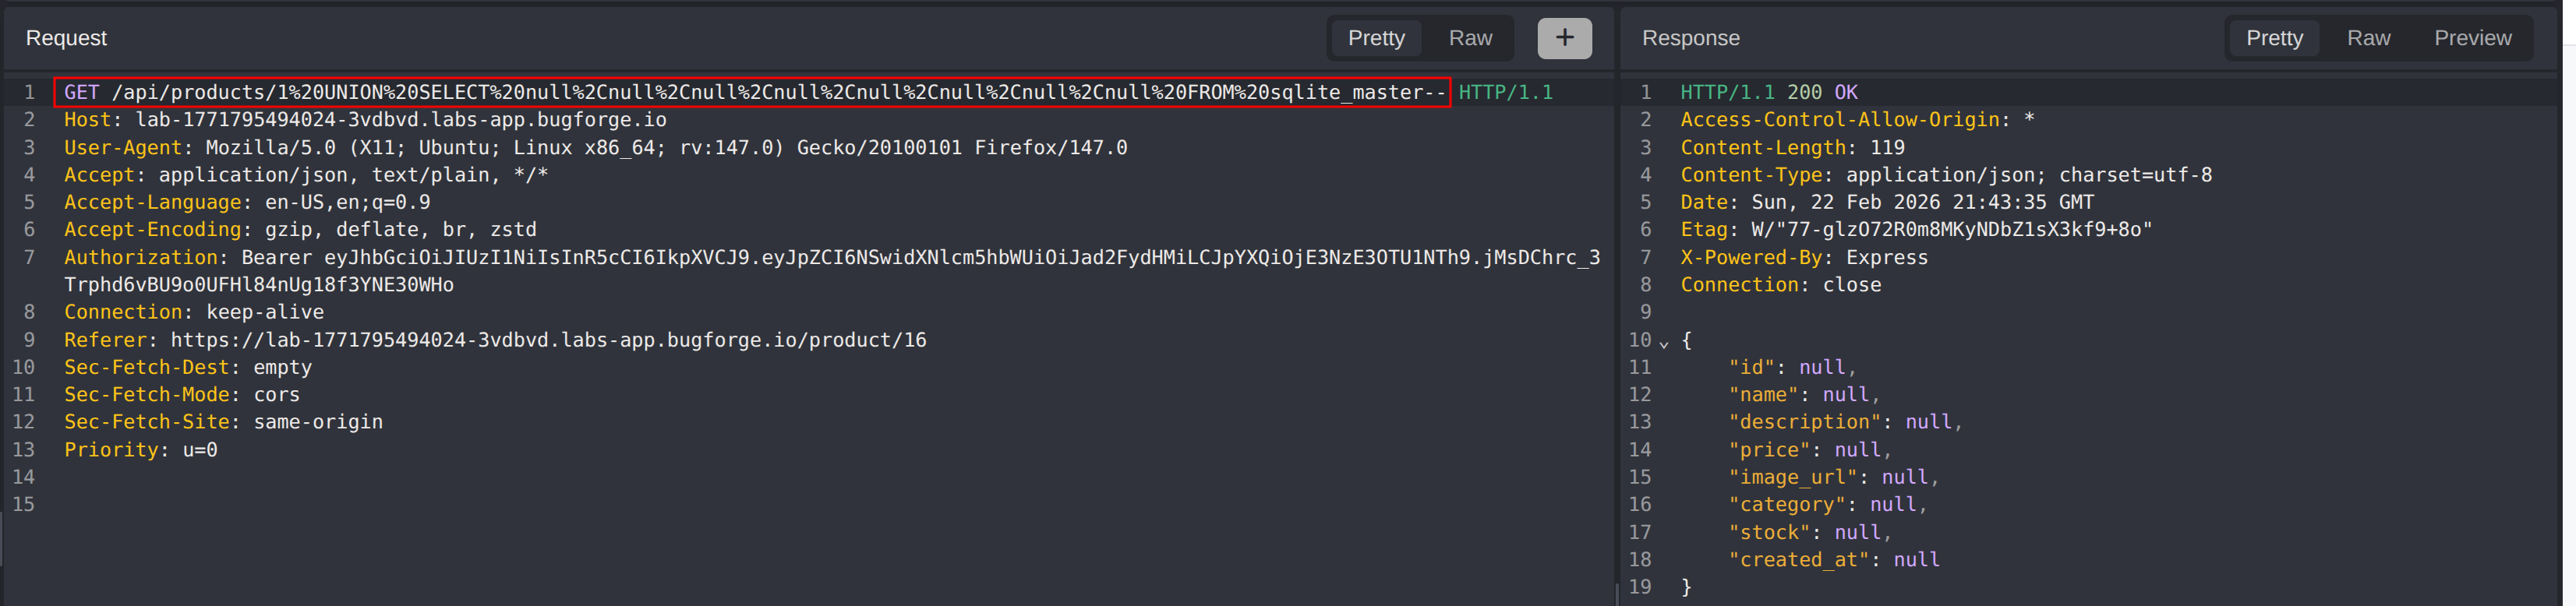Click the plus button in Request panel
This screenshot has width=2576, height=606.
(x=1564, y=38)
